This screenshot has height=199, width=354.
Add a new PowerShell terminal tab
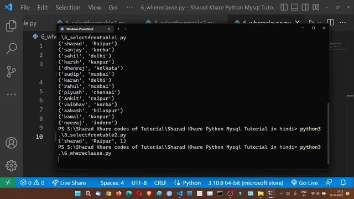pos(118,29)
